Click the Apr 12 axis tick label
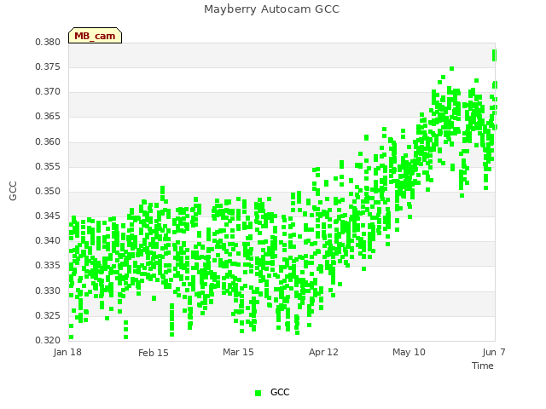 (x=323, y=352)
